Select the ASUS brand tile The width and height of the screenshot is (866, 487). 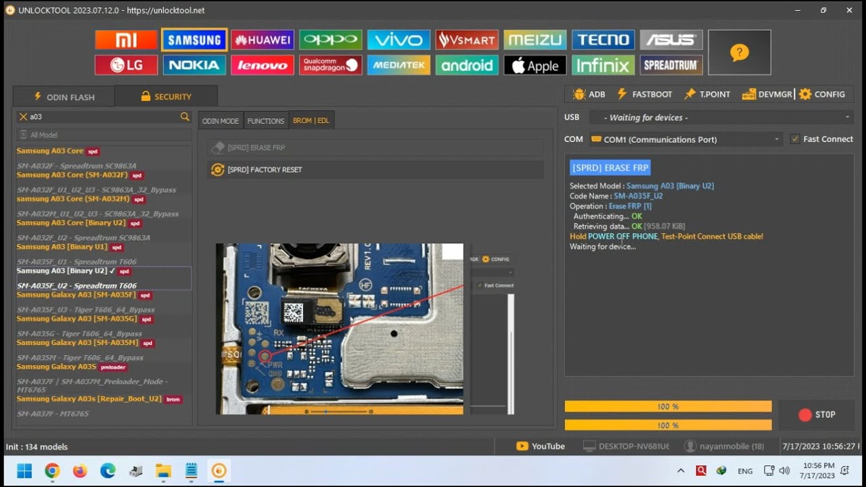671,40
